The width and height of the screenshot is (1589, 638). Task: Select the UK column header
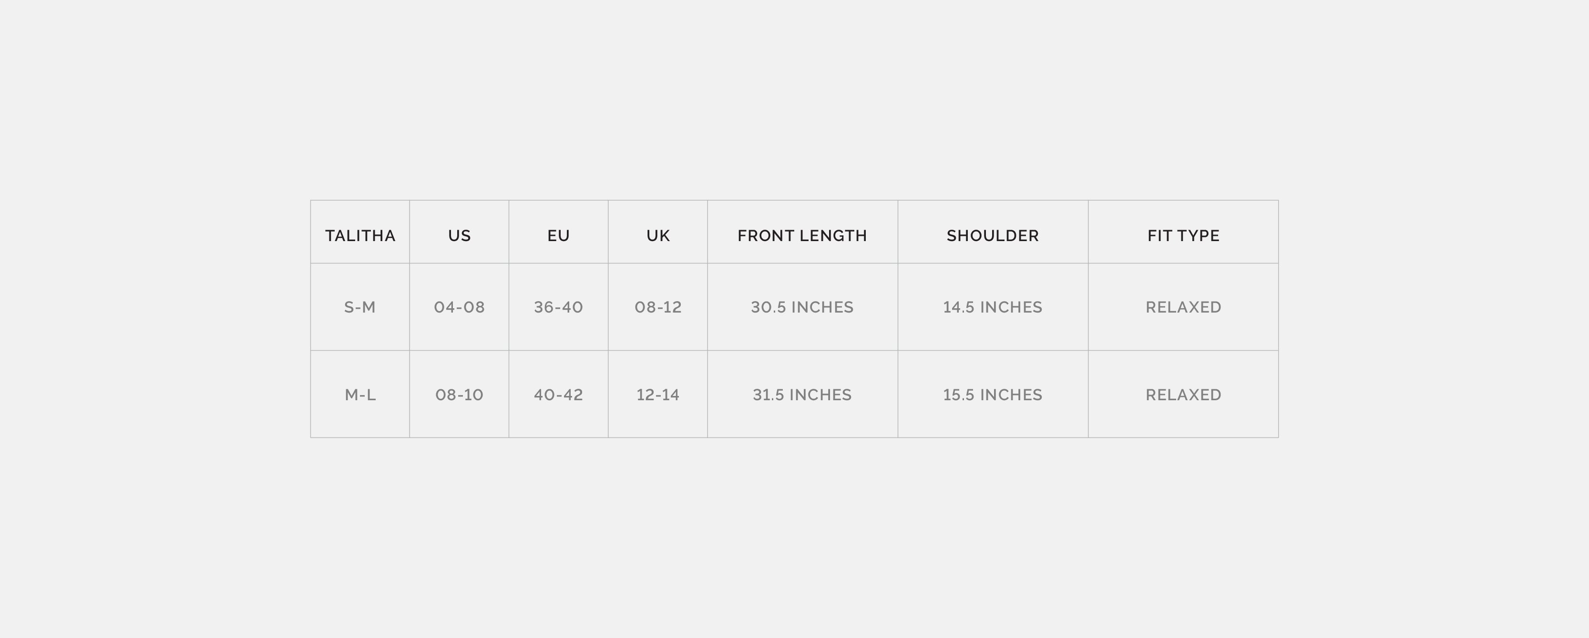point(657,235)
